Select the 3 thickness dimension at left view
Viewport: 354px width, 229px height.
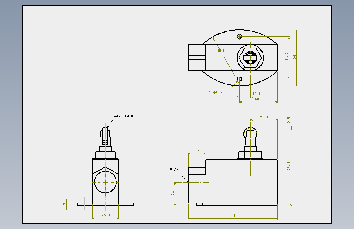[x=65, y=203]
